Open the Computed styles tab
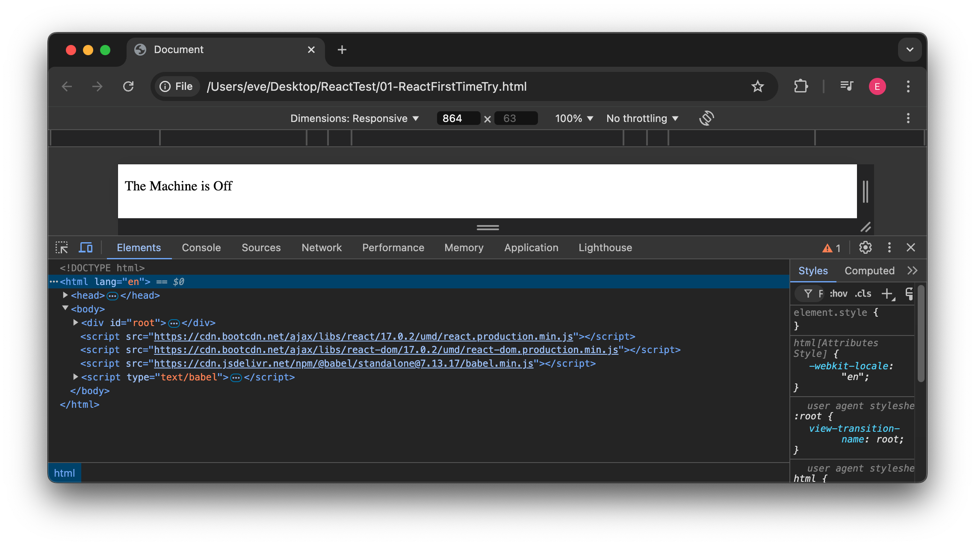Viewport: 975px width, 546px height. pos(869,270)
